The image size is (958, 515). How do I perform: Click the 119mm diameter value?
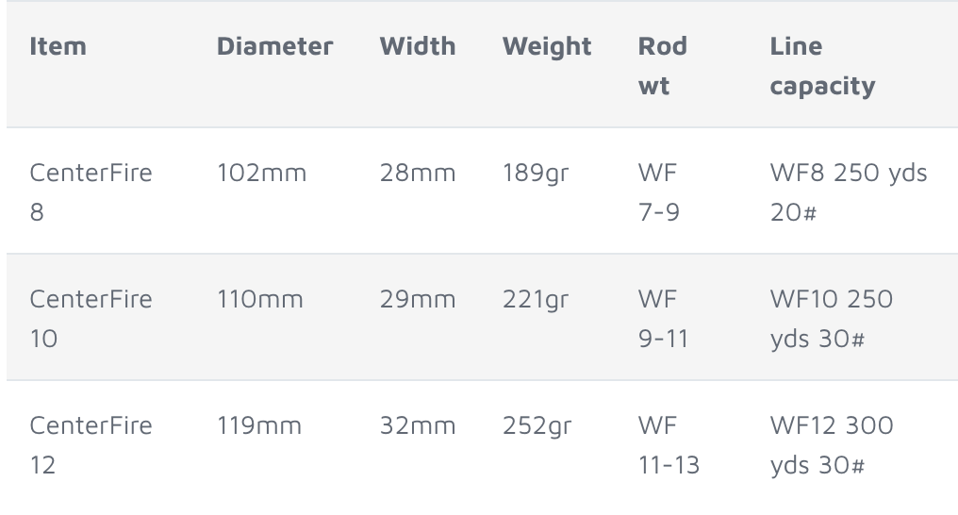click(x=259, y=425)
